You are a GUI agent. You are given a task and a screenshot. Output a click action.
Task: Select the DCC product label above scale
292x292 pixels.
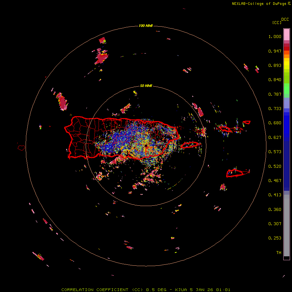[285, 19]
